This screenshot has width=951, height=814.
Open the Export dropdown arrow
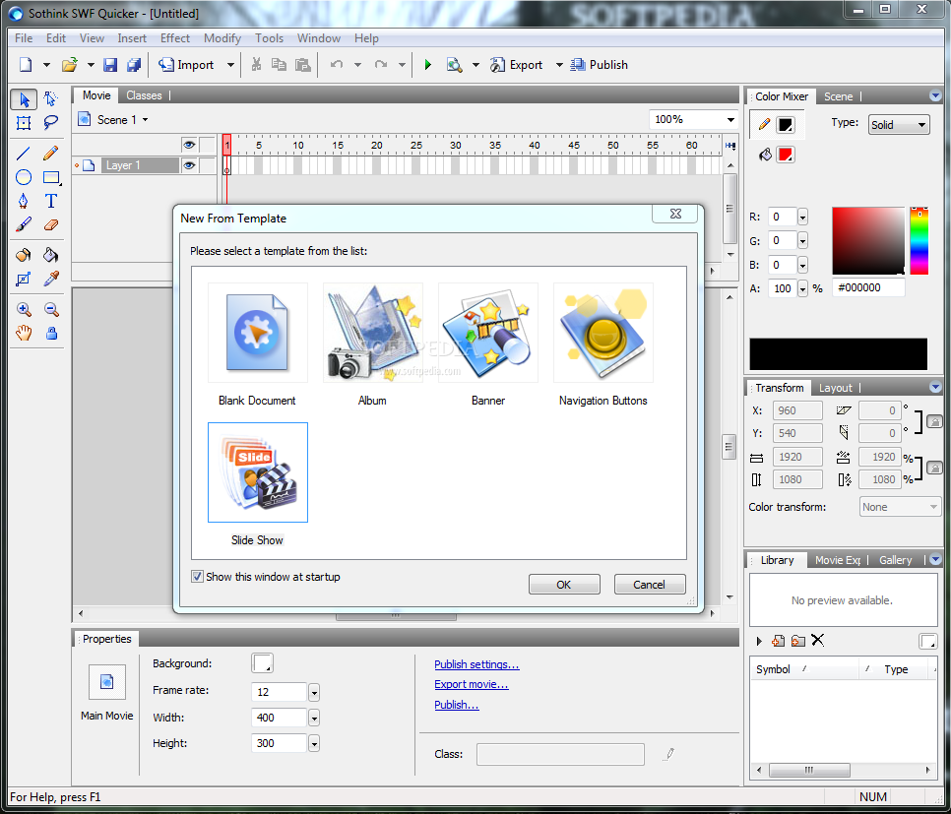pos(559,65)
